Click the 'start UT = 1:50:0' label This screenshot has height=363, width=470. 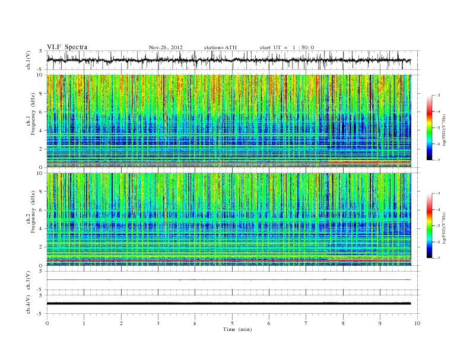pyautogui.click(x=287, y=47)
